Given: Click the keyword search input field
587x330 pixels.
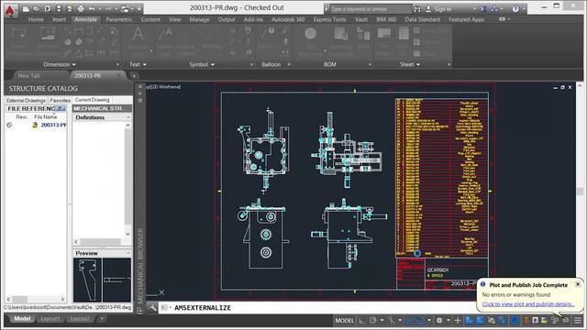Looking at the screenshot, I should click(370, 8).
